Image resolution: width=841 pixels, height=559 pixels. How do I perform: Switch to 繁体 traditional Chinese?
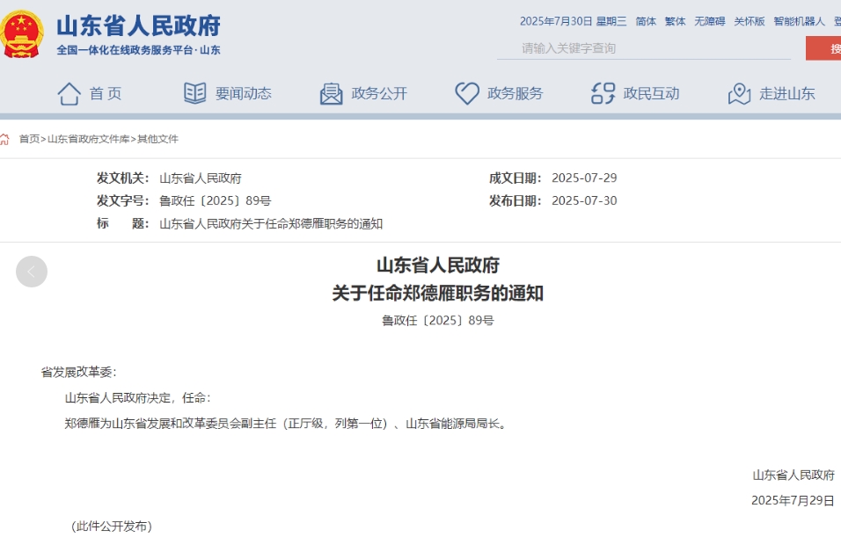(x=675, y=21)
